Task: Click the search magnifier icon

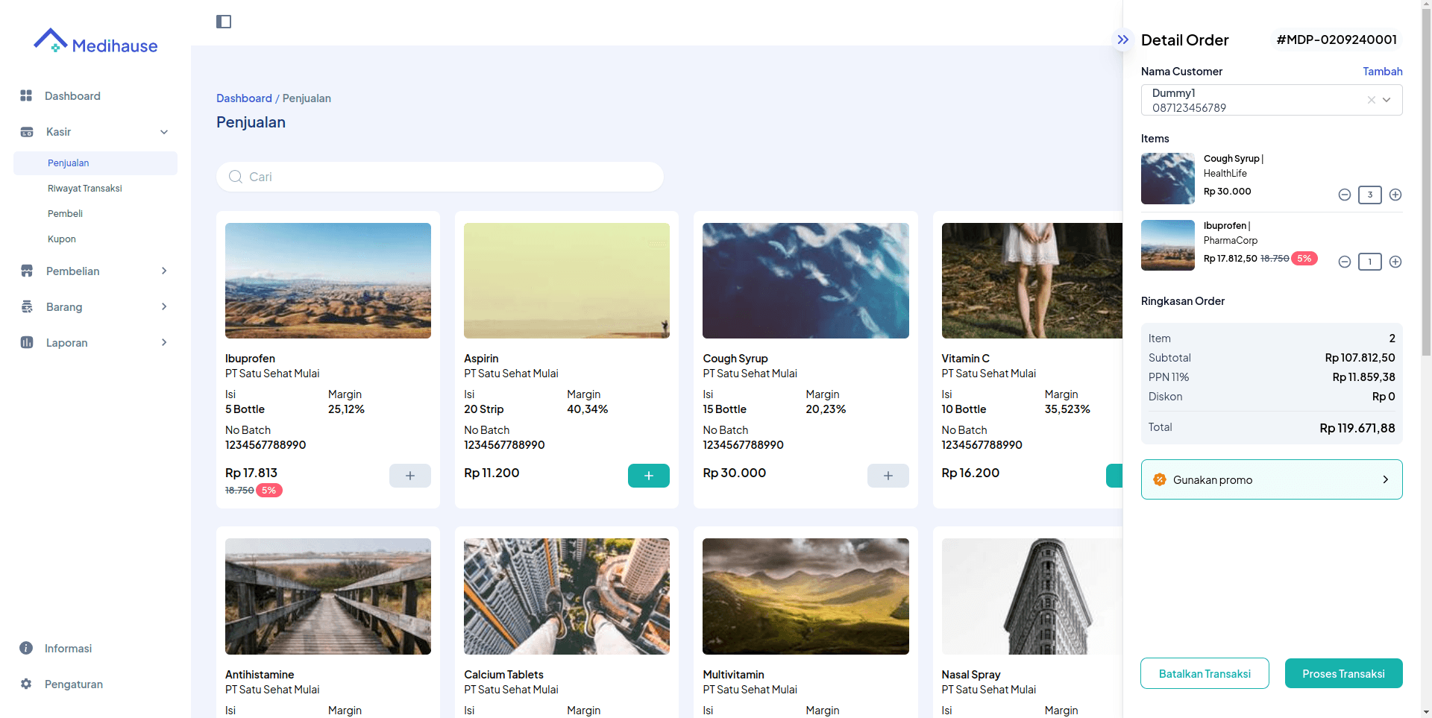Action: tap(236, 177)
